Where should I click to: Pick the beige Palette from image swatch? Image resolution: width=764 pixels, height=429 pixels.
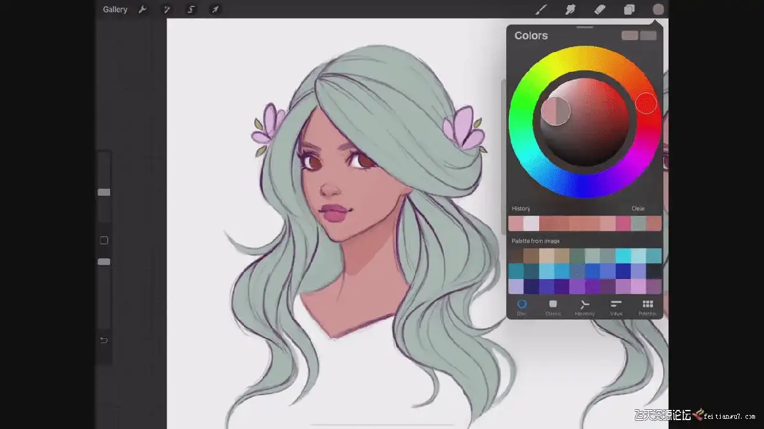coord(546,256)
